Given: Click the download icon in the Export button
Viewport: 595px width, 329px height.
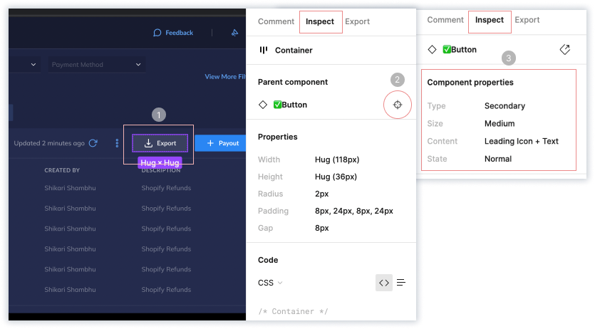Looking at the screenshot, I should [x=148, y=143].
